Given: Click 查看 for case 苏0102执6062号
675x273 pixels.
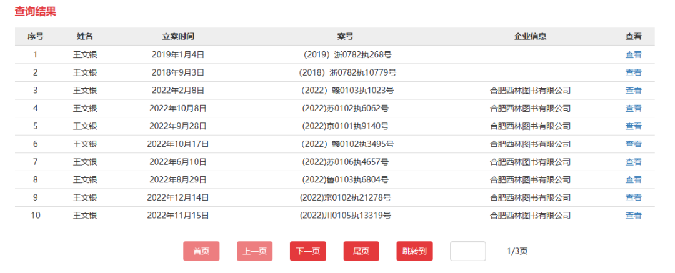Looking at the screenshot, I should [633, 108].
